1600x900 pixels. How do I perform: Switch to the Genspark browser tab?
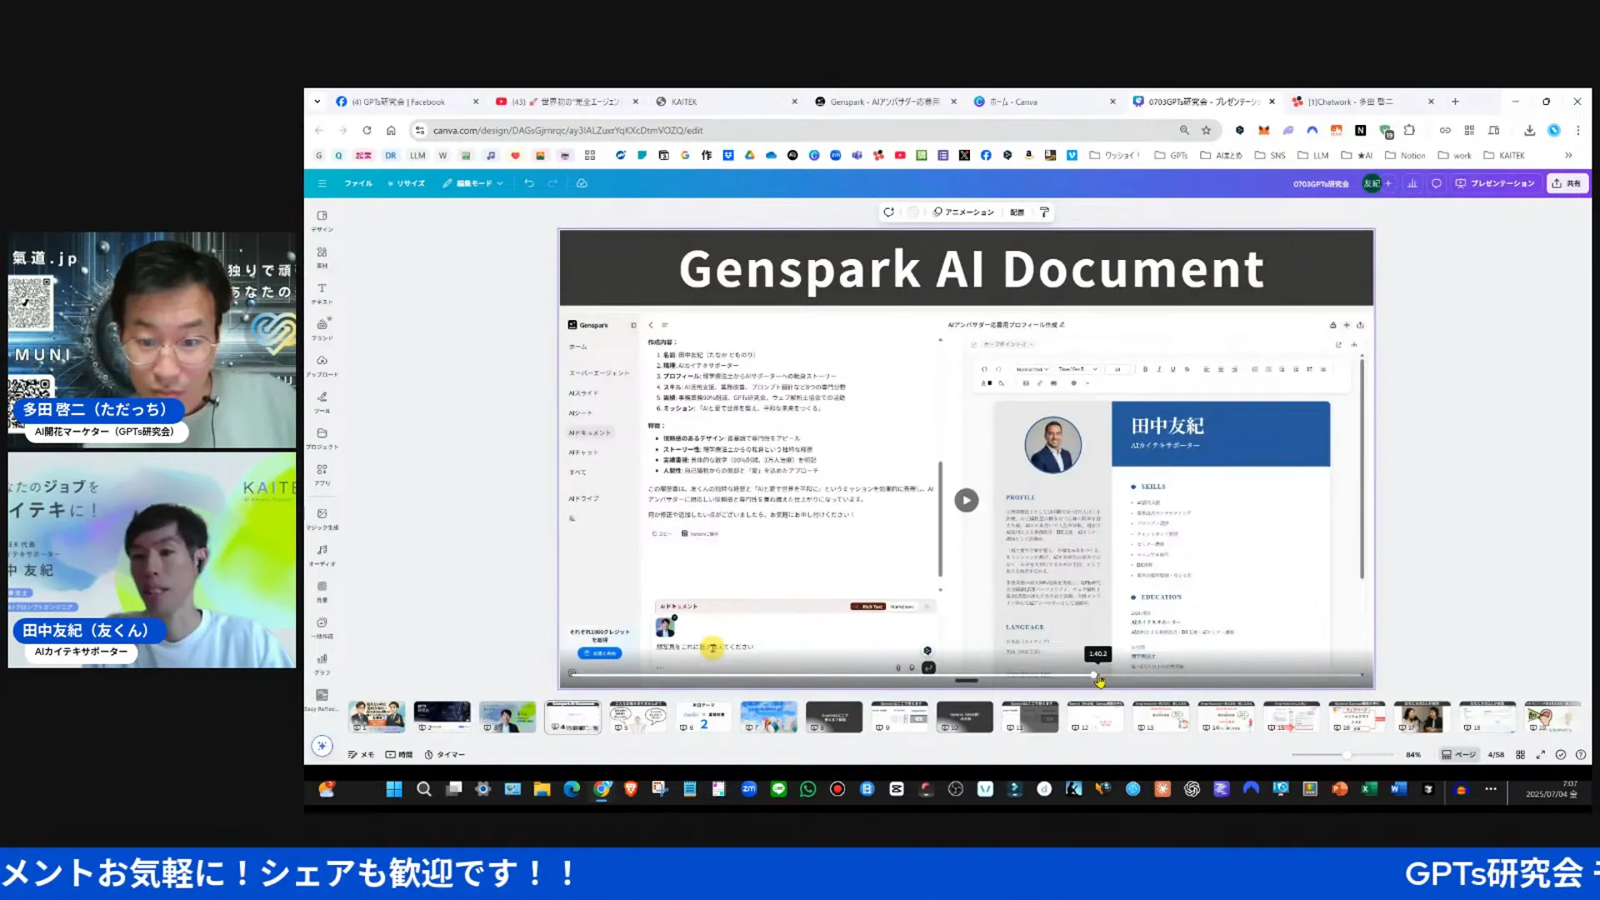click(883, 102)
